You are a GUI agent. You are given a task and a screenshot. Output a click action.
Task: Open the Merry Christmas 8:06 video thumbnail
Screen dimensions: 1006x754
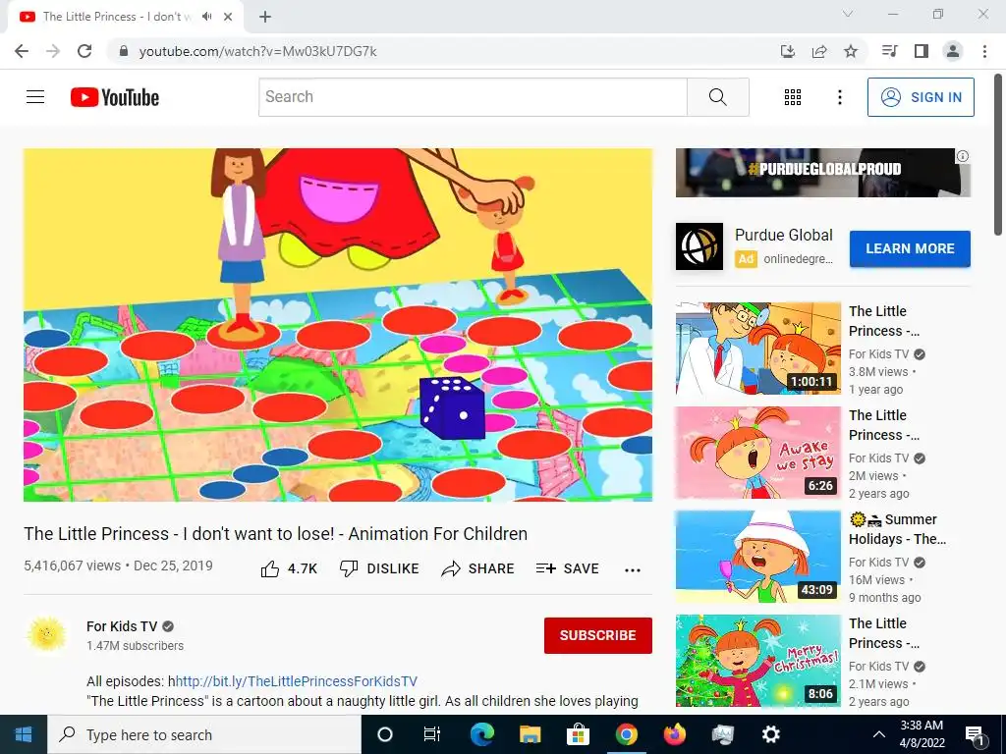757,661
